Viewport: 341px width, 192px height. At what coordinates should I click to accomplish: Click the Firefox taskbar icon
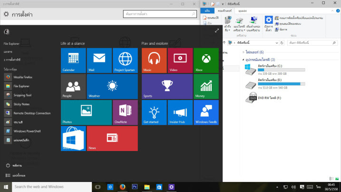coord(122,187)
